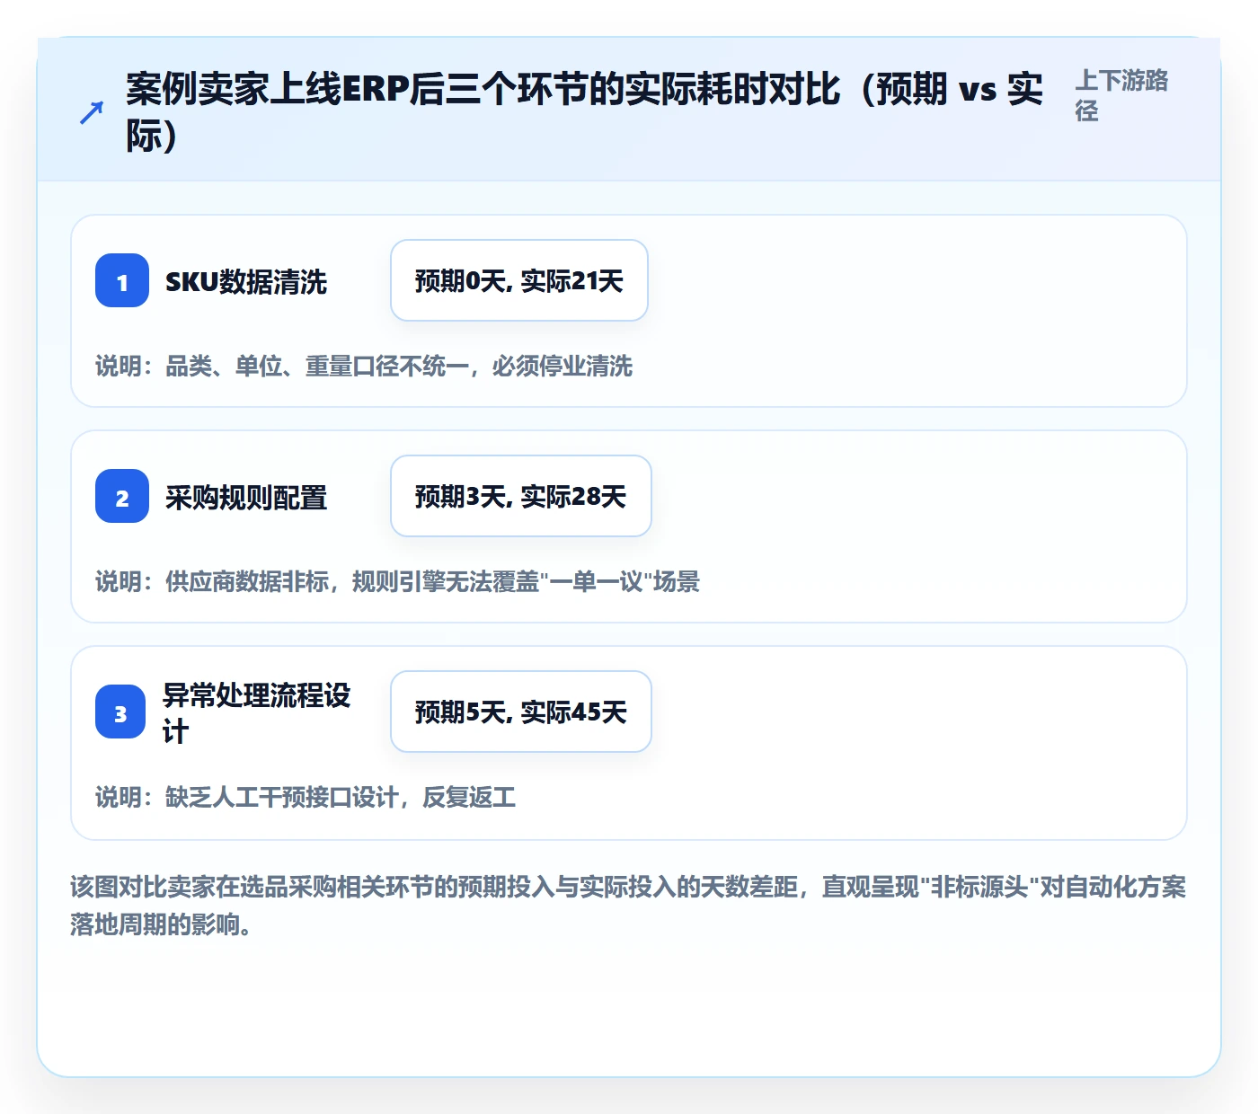The image size is (1258, 1114).
Task: Click the 缺乏人工干预接口设计 description line
Action: click(306, 797)
